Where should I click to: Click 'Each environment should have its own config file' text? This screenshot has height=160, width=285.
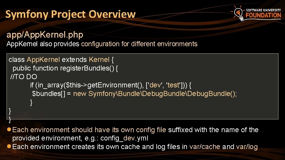point(89,130)
